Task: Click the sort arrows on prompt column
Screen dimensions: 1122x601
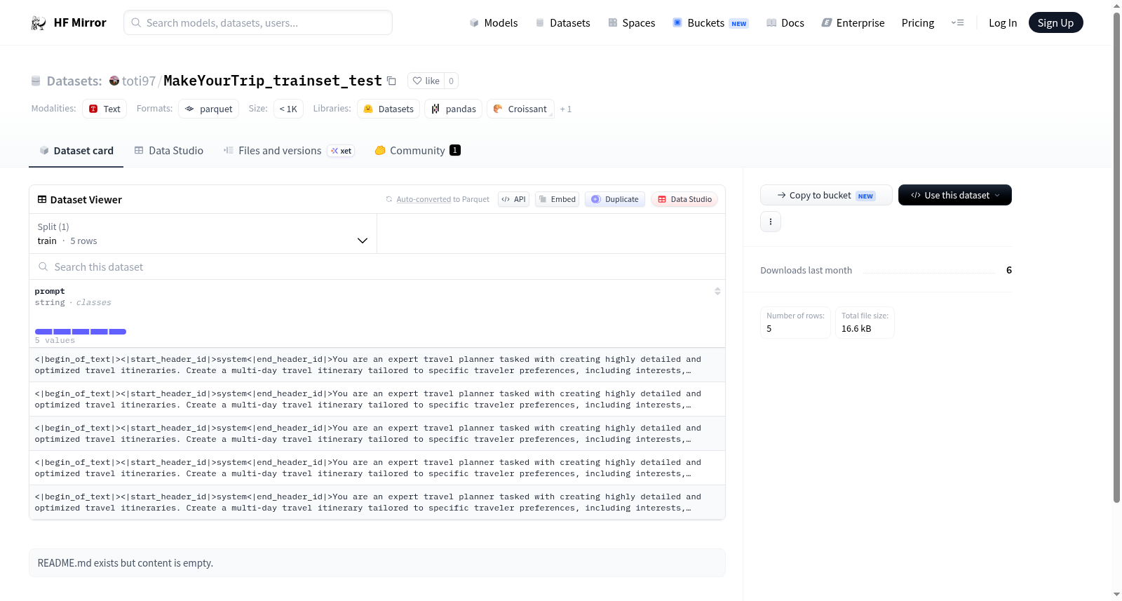Action: (x=717, y=291)
